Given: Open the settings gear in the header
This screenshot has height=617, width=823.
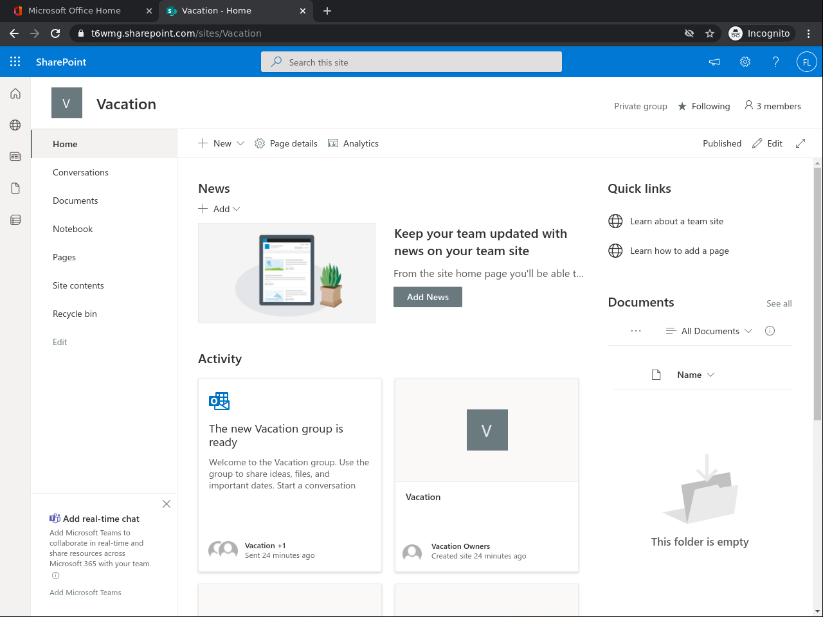Looking at the screenshot, I should (x=745, y=62).
